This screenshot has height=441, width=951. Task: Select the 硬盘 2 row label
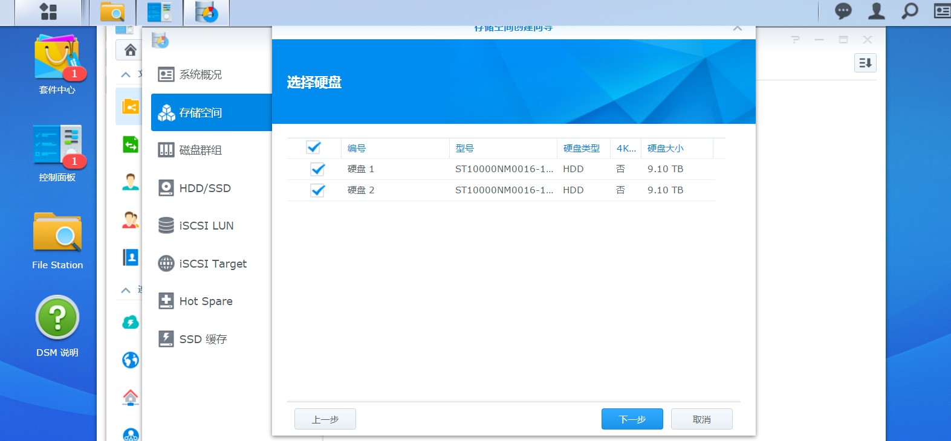[361, 190]
